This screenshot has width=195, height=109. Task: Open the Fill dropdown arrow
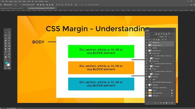pyautogui.click(x=168, y=40)
